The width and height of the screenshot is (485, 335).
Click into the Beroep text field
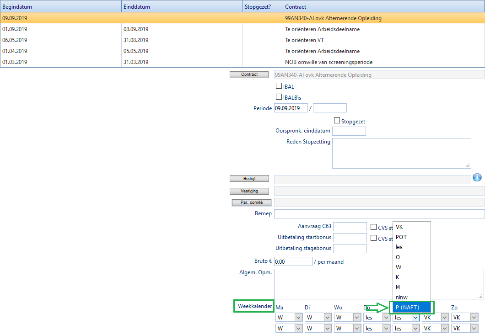pyautogui.click(x=379, y=214)
